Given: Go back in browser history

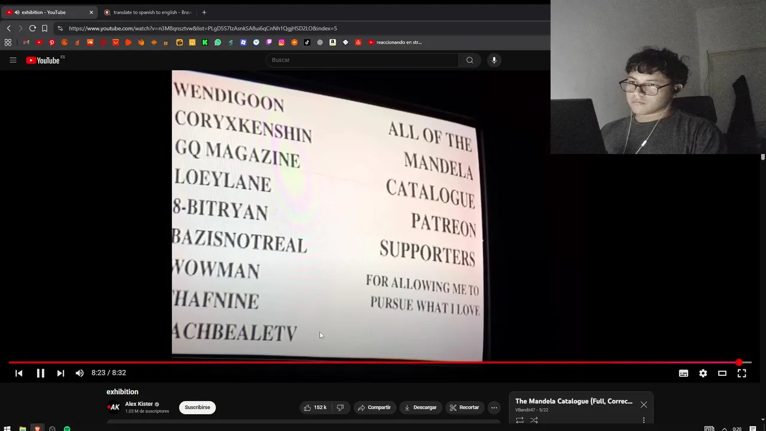Looking at the screenshot, I should coord(8,28).
